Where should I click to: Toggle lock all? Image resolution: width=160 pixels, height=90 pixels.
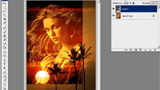(x=133, y=3)
